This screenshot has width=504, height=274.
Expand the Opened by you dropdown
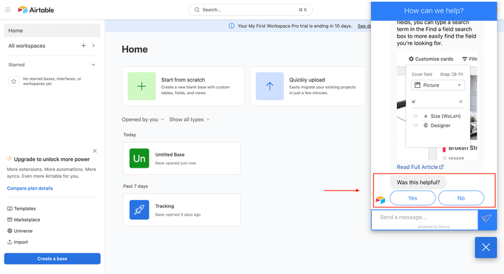click(x=142, y=119)
